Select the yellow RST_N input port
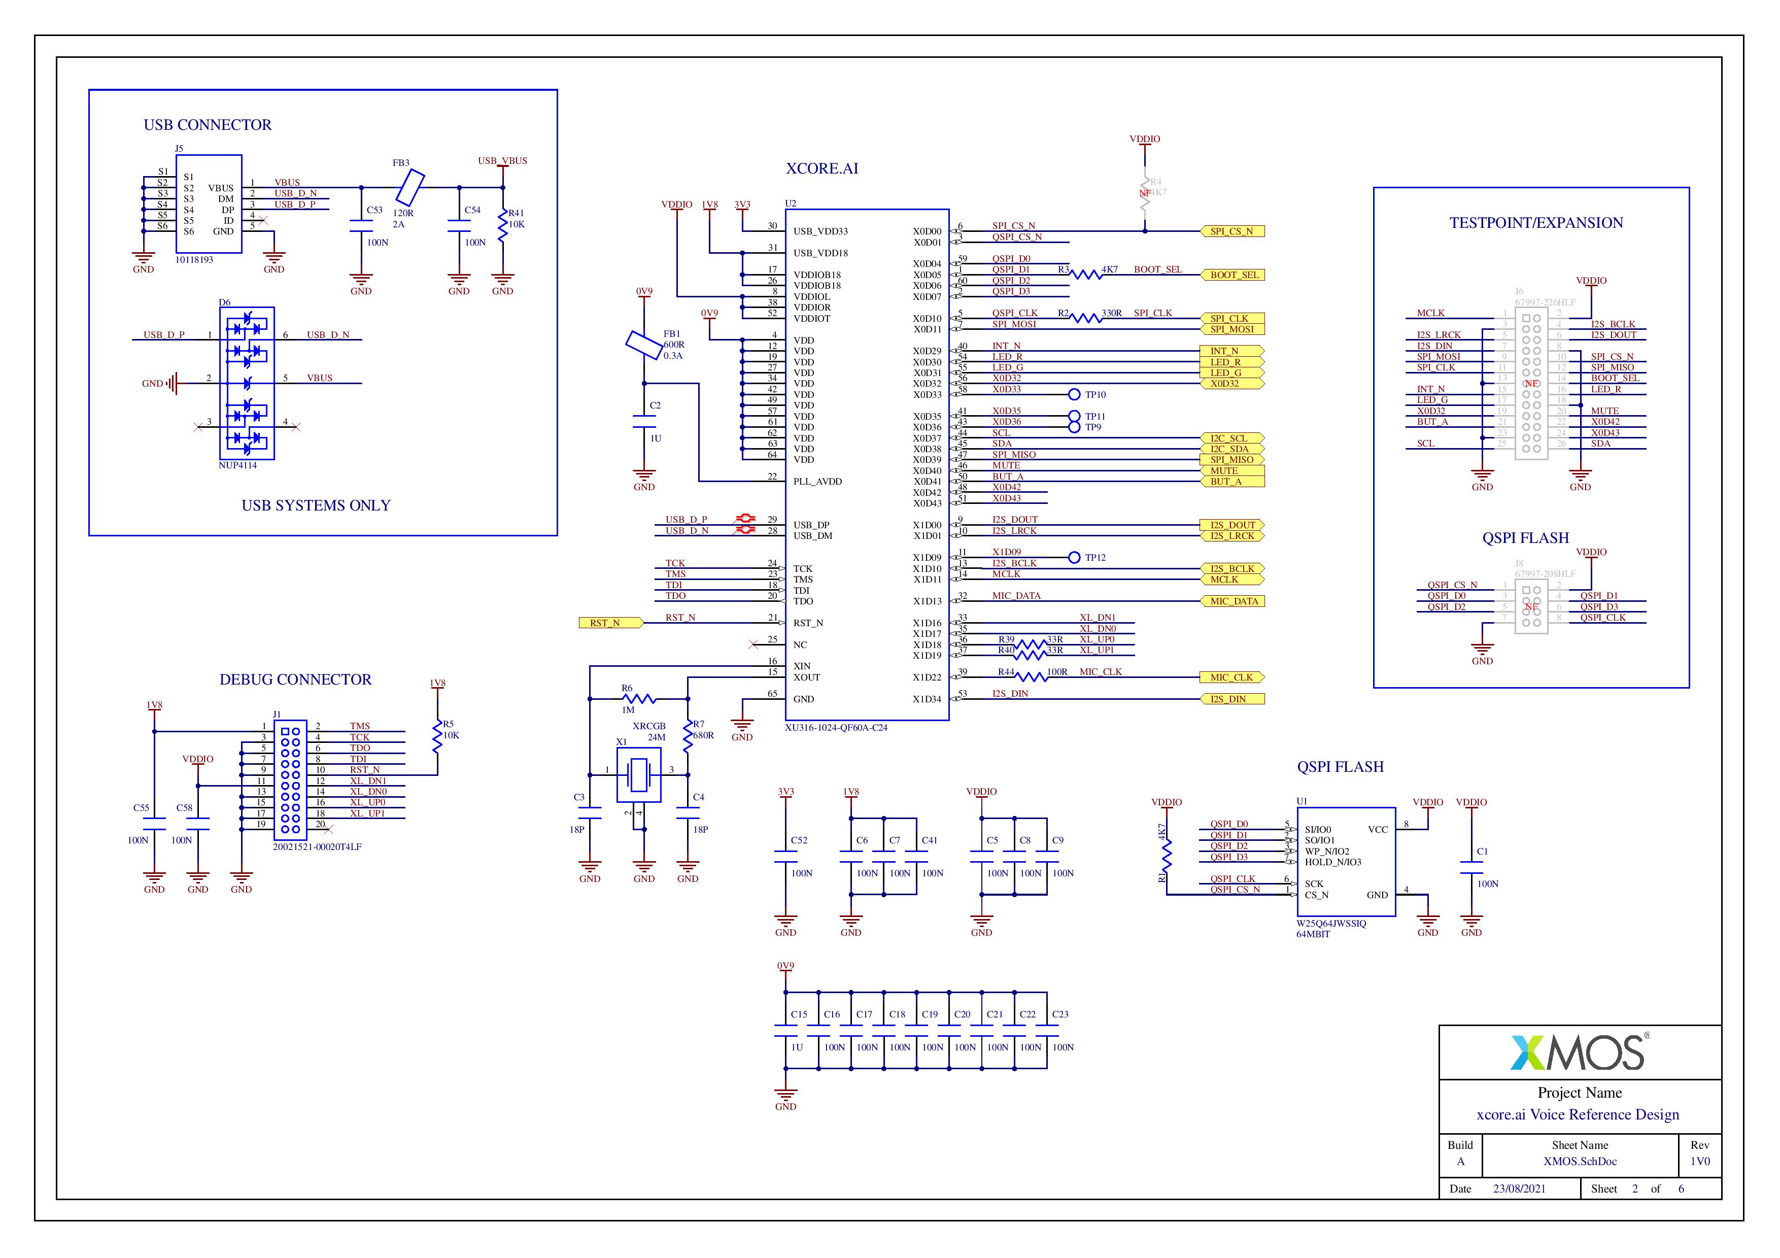1780x1258 pixels. [611, 623]
